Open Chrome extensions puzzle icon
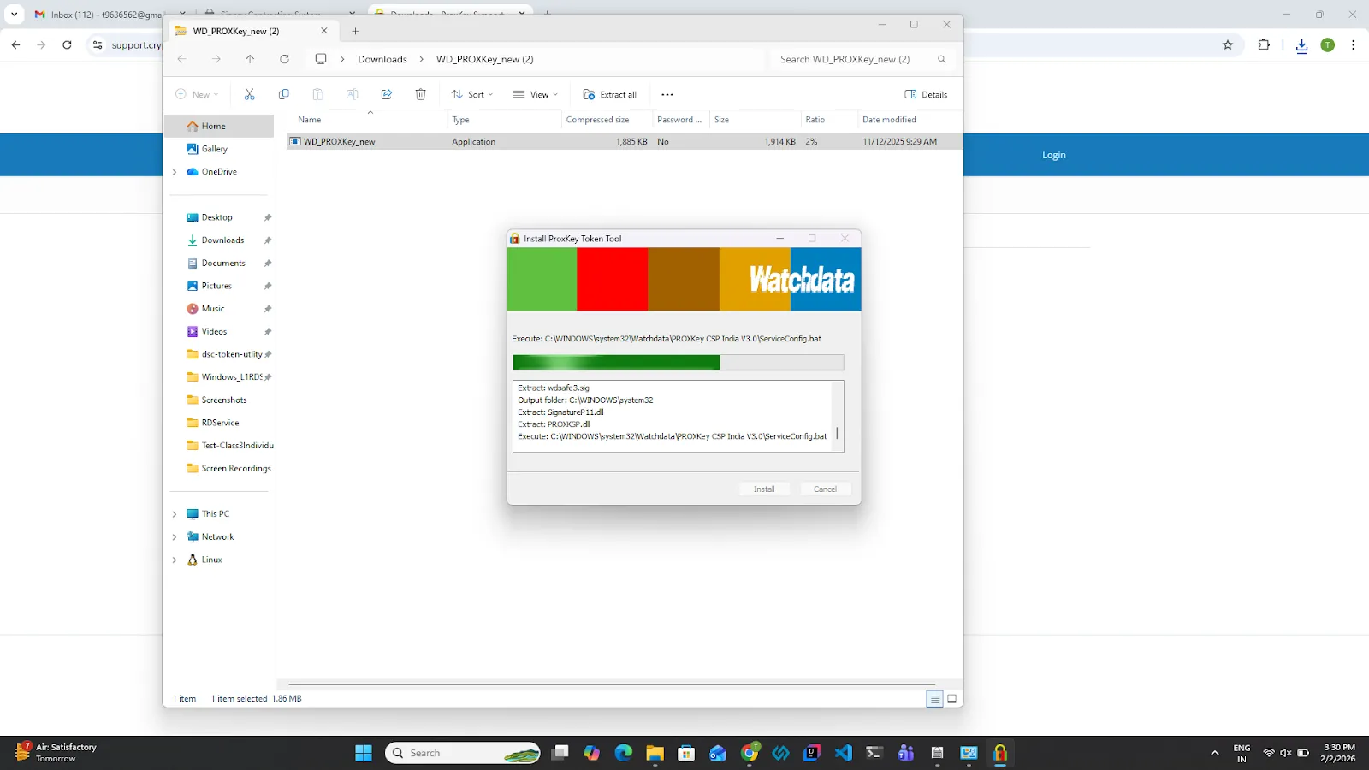This screenshot has height=770, width=1369. (1264, 45)
